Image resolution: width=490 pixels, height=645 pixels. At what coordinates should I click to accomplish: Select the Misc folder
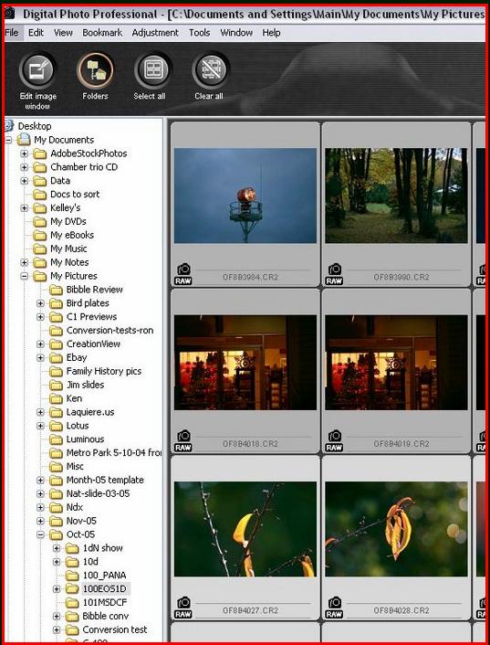coord(75,467)
